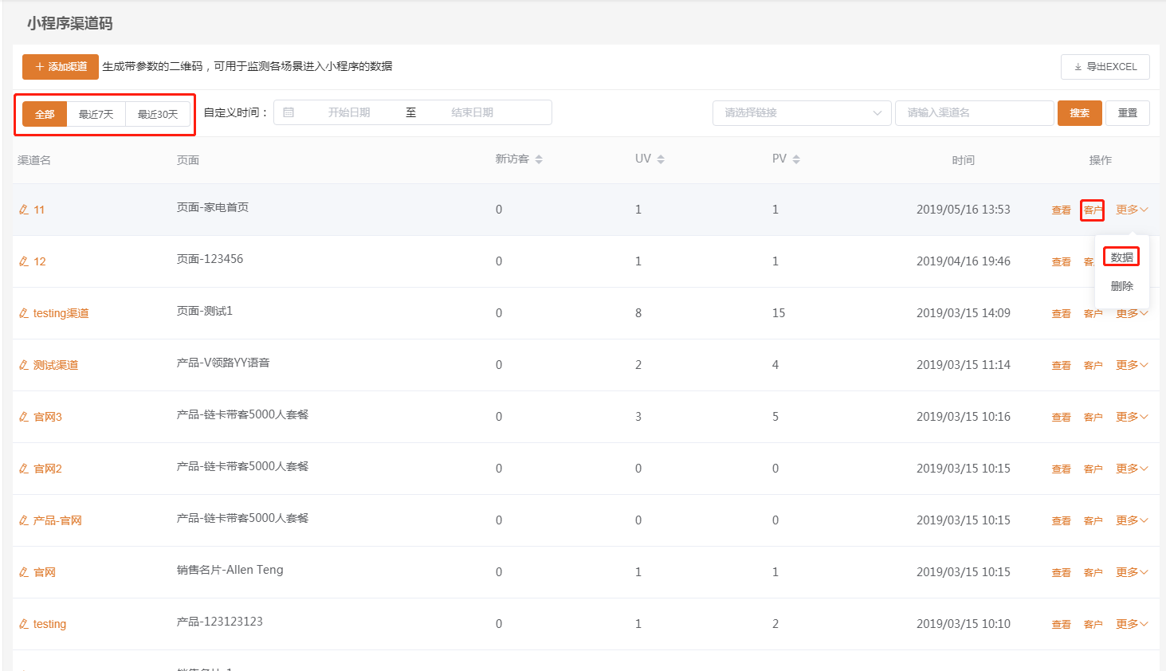Expand 更多 menu for 官网2 row
Viewport: 1166px width, 671px height.
click(x=1132, y=469)
